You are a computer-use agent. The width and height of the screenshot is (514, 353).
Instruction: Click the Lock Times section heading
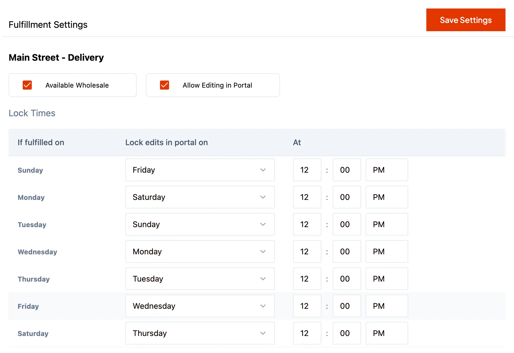(x=32, y=113)
